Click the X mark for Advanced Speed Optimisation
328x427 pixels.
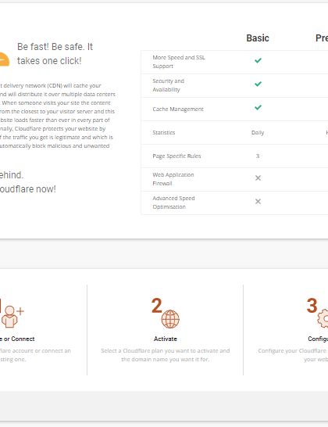coord(258,202)
